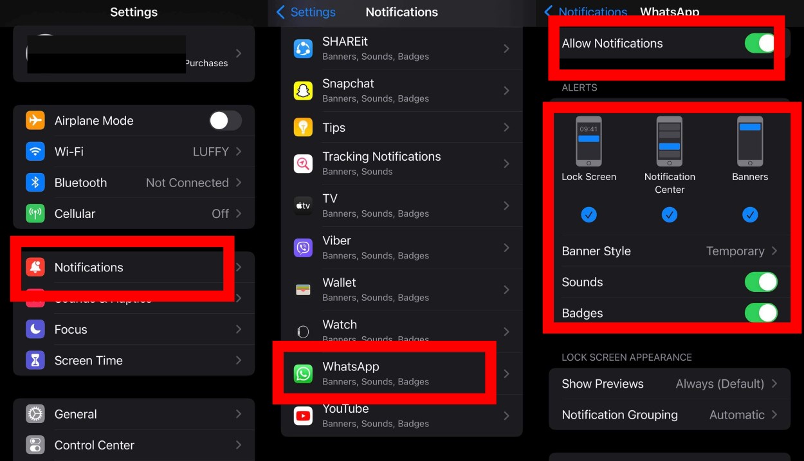The image size is (804, 461).
Task: Disable the Badges switch
Action: [x=761, y=313]
